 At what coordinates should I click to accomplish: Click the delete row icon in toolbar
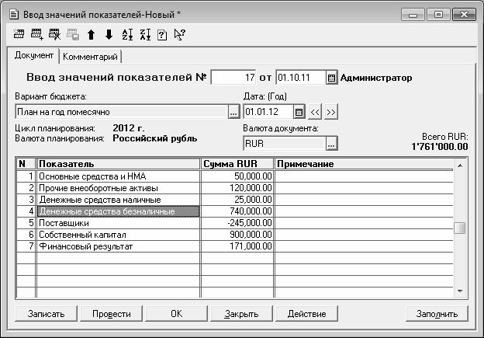click(x=54, y=34)
